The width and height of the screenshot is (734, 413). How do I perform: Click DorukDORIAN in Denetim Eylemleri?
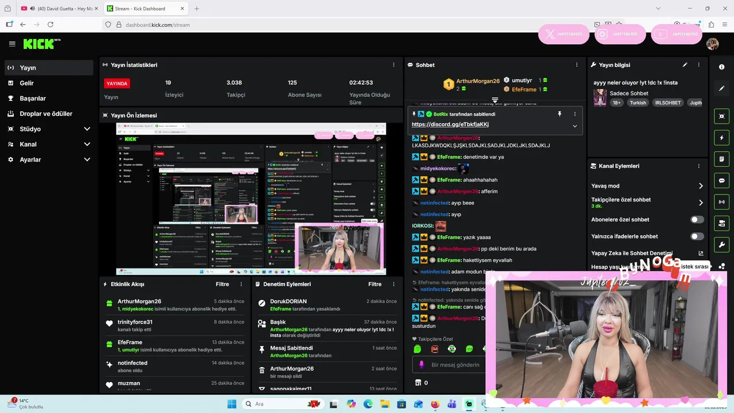(x=288, y=301)
